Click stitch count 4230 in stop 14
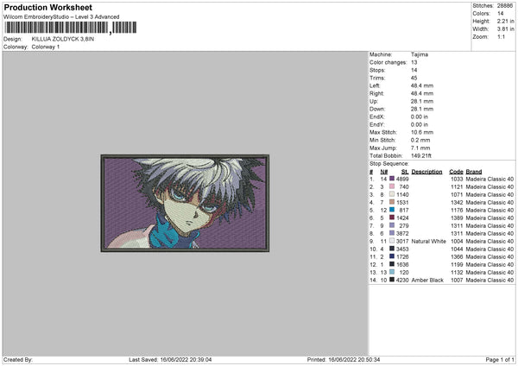Viewport: 518px width, 366px height. pos(402,281)
